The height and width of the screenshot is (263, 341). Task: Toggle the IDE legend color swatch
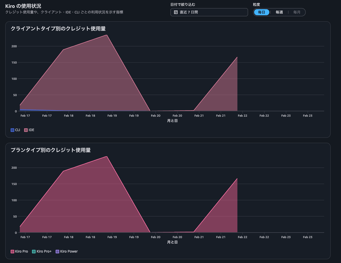26,130
